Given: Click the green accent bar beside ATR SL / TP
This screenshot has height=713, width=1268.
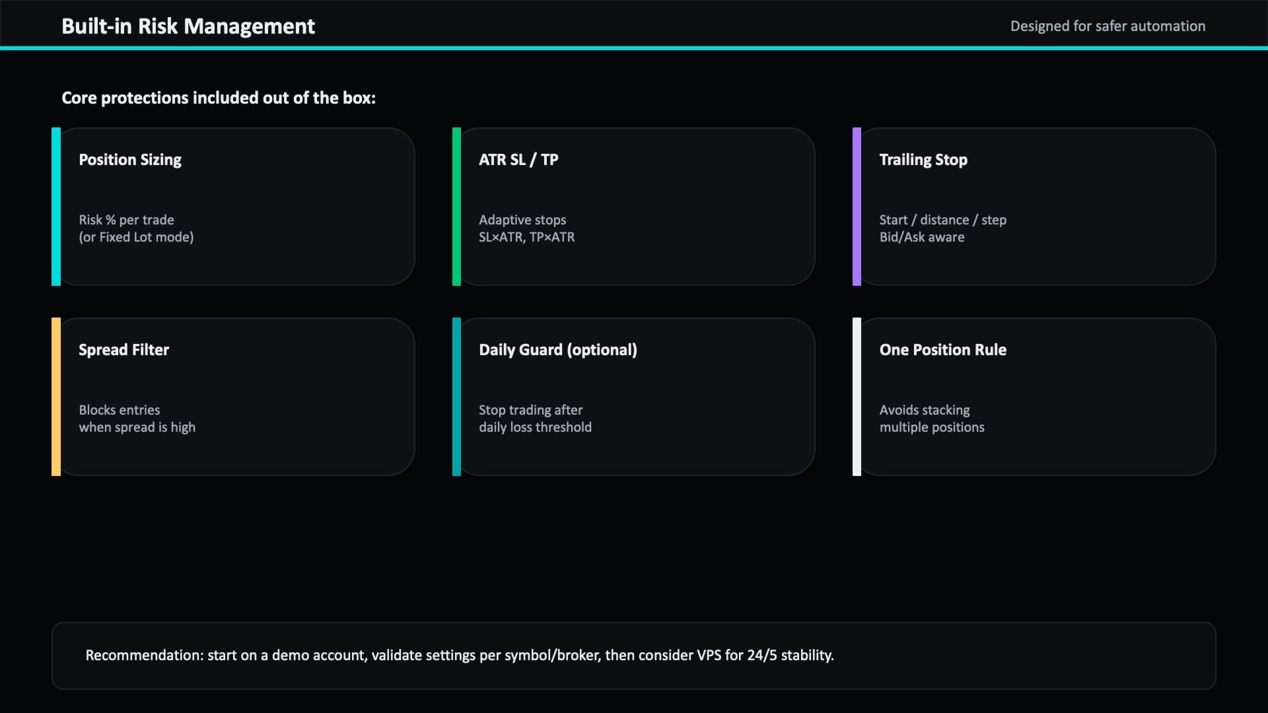Looking at the screenshot, I should pos(456,207).
